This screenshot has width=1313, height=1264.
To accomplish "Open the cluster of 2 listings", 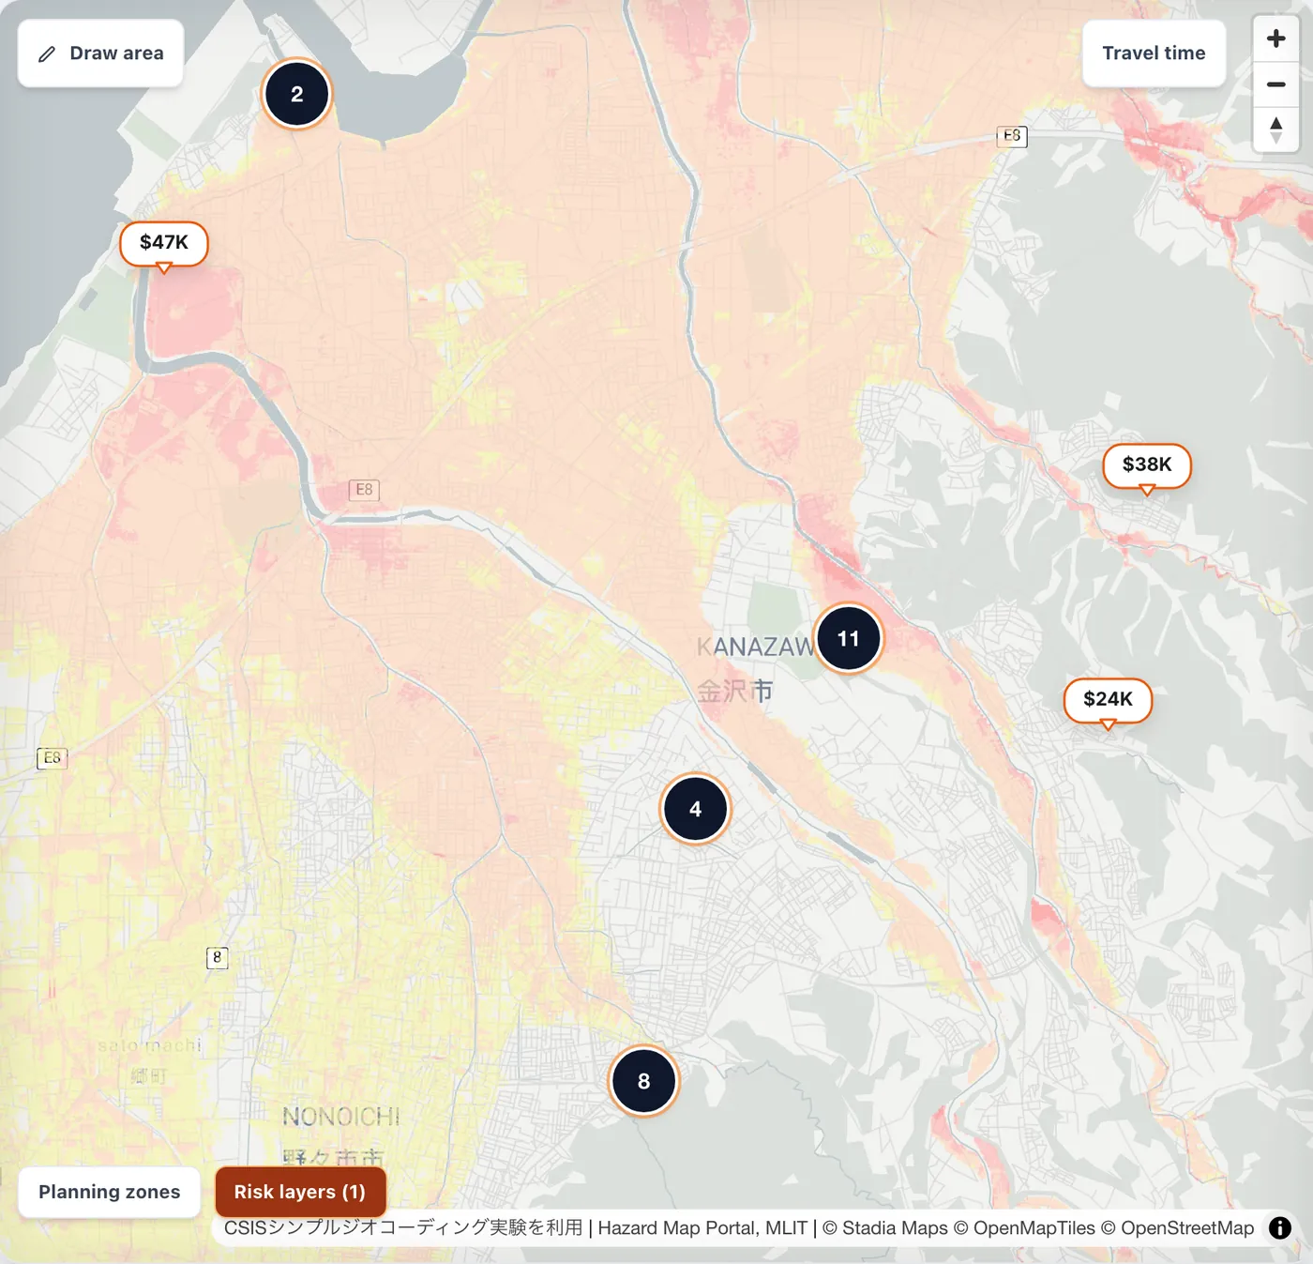I will (x=297, y=94).
